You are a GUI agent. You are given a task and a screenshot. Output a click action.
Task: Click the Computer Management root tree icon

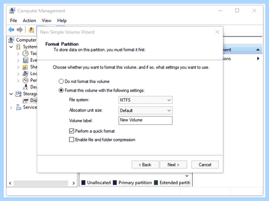pos(11,40)
